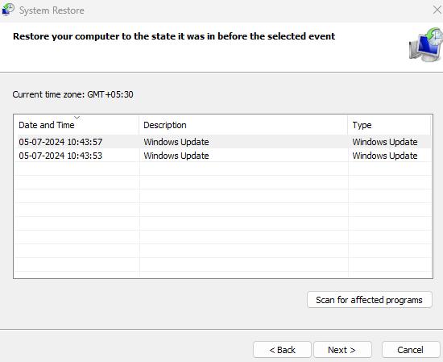The height and width of the screenshot is (362, 443).
Task: Select restore point 05-07-2024 10:43:57
Action: click(222, 142)
